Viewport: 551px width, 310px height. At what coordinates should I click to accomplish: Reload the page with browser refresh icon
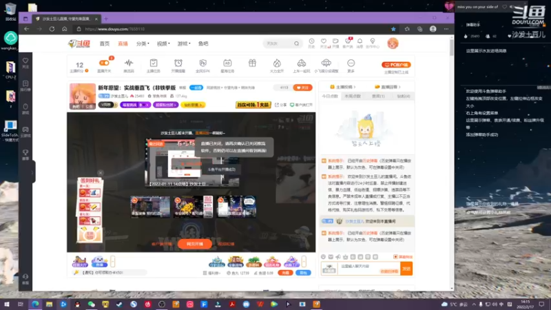(x=52, y=29)
